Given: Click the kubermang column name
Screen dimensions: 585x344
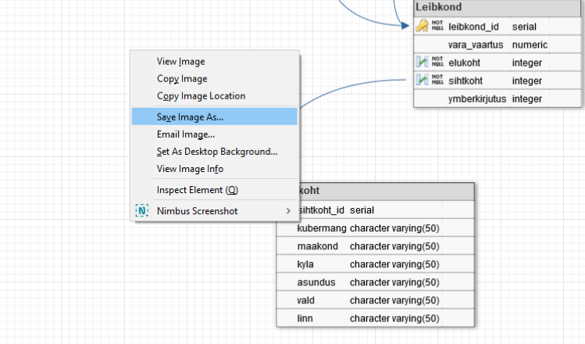Looking at the screenshot, I should [322, 228].
